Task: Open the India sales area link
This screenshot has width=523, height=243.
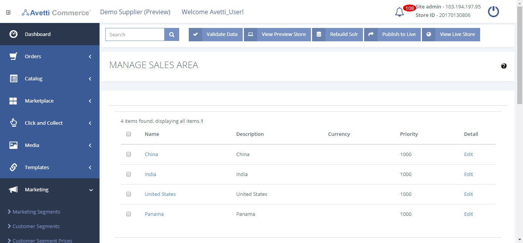Action: click(x=150, y=174)
